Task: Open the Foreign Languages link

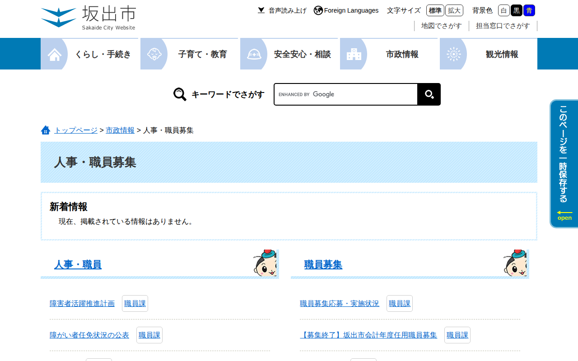Action: pos(351,10)
